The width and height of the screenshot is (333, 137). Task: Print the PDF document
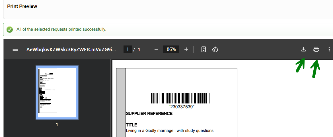coord(316,49)
